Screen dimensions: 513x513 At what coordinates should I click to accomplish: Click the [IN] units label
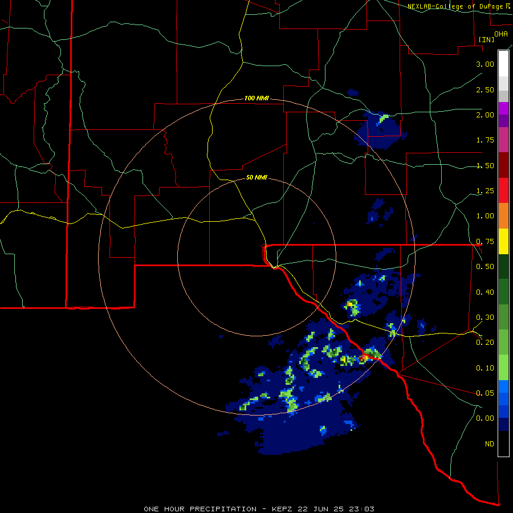486,39
